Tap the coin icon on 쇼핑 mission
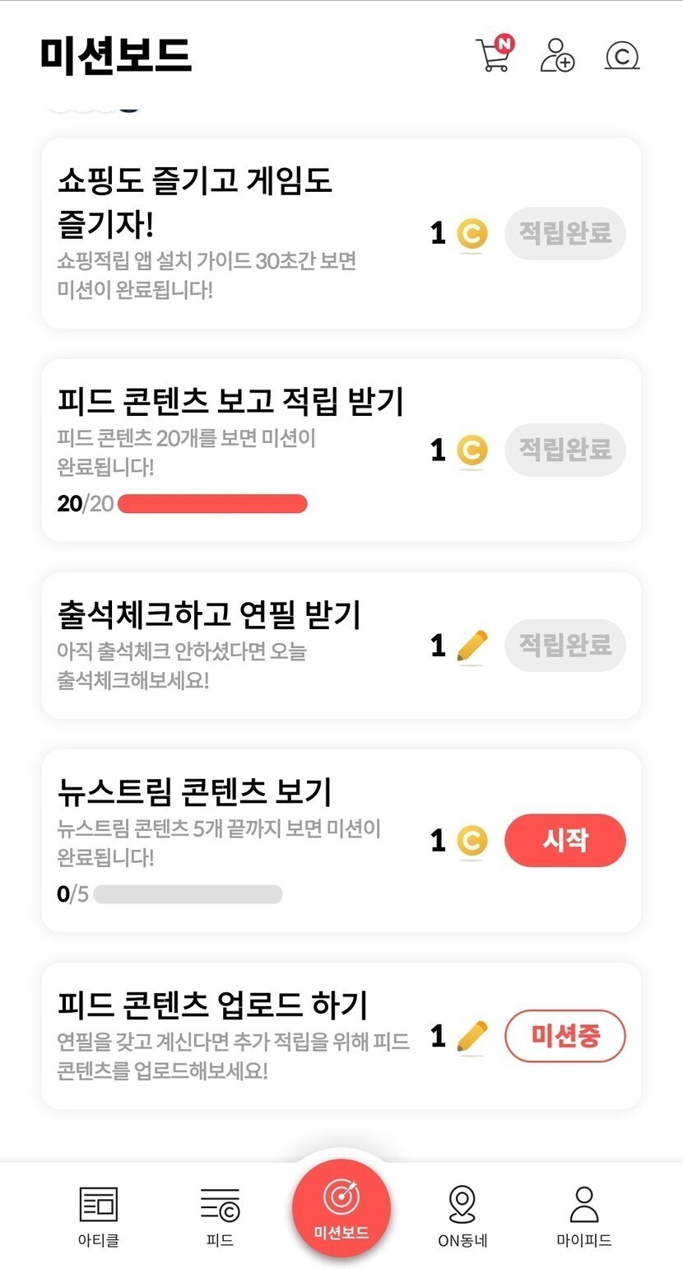 coord(472,234)
